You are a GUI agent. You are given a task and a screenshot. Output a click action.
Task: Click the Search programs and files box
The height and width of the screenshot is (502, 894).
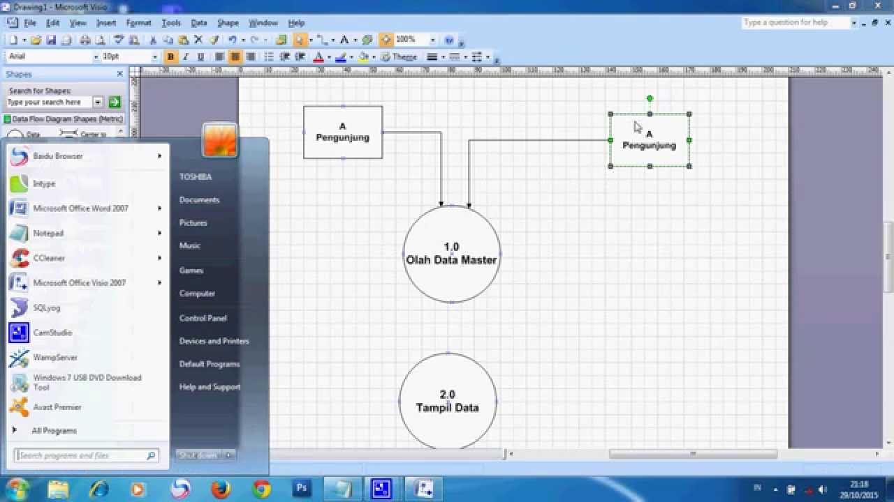coord(87,456)
